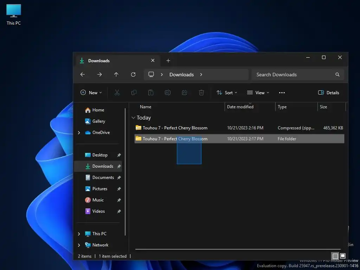Click pin icon beside Downloads
Image resolution: width=360 pixels, height=270 pixels.
tap(119, 166)
